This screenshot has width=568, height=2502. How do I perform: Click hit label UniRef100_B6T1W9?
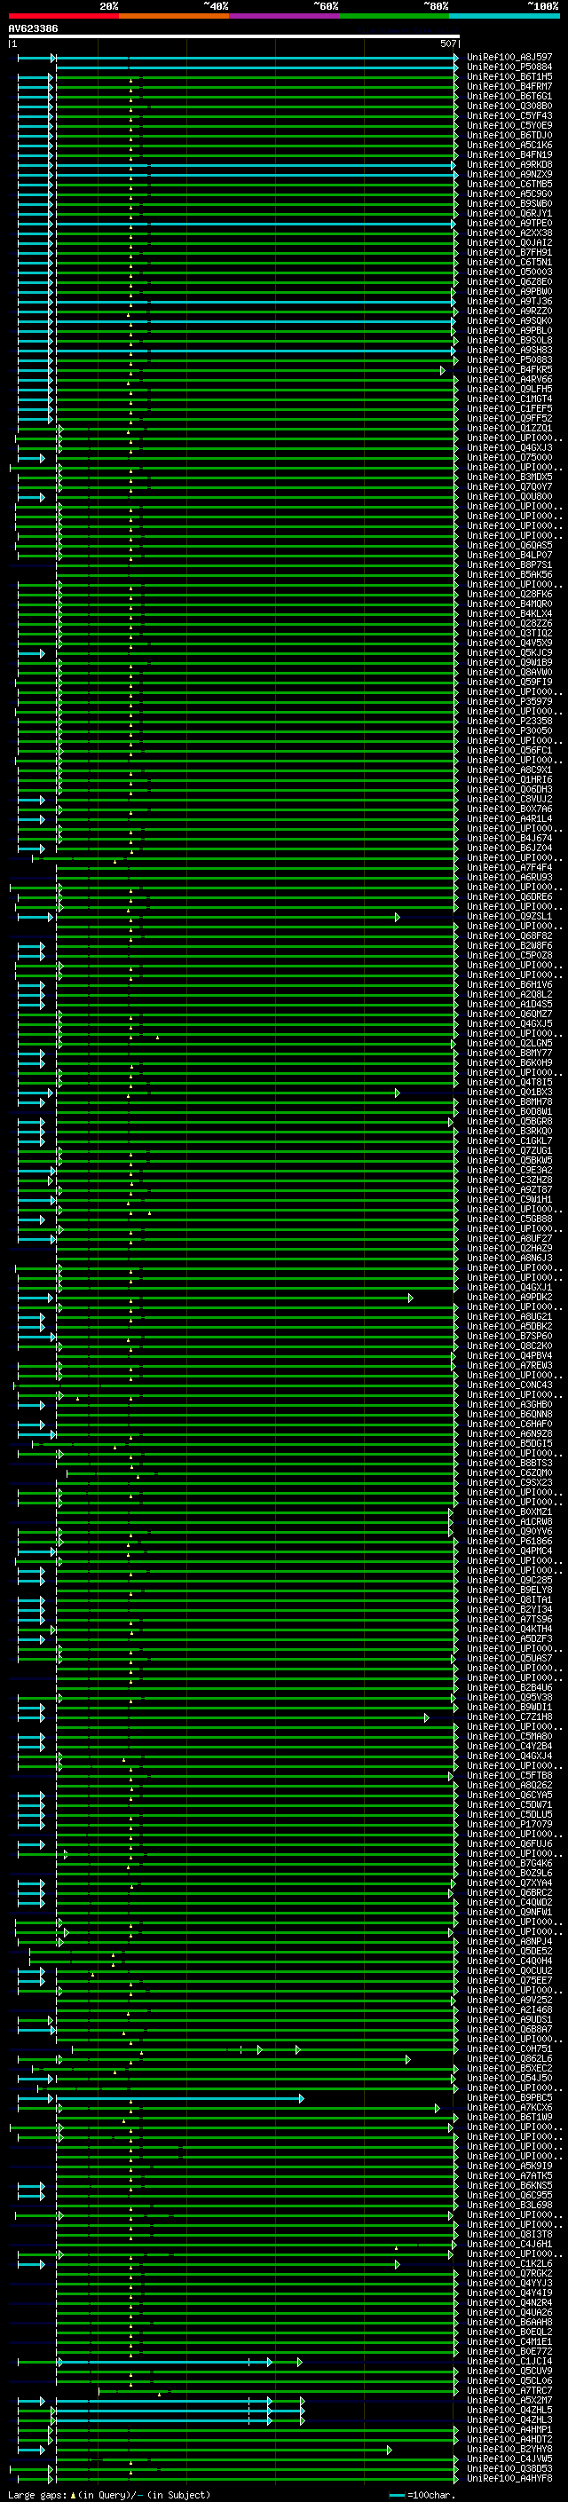[x=509, y=2118]
